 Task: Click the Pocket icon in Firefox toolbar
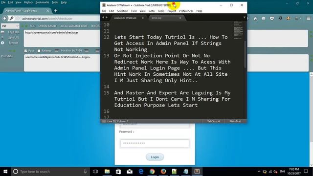pyautogui.click(x=272, y=19)
